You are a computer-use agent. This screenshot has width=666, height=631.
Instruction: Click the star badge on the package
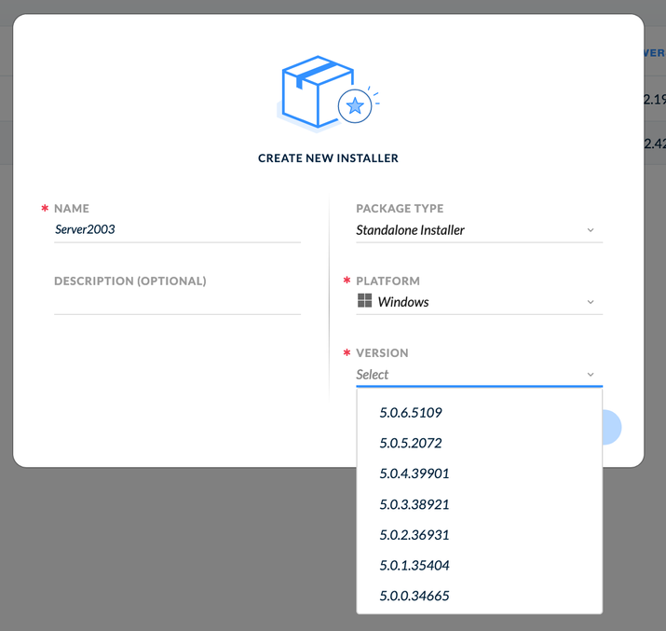pyautogui.click(x=355, y=106)
